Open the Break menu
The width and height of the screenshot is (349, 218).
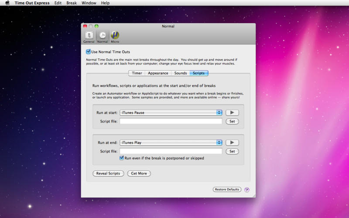71,3
